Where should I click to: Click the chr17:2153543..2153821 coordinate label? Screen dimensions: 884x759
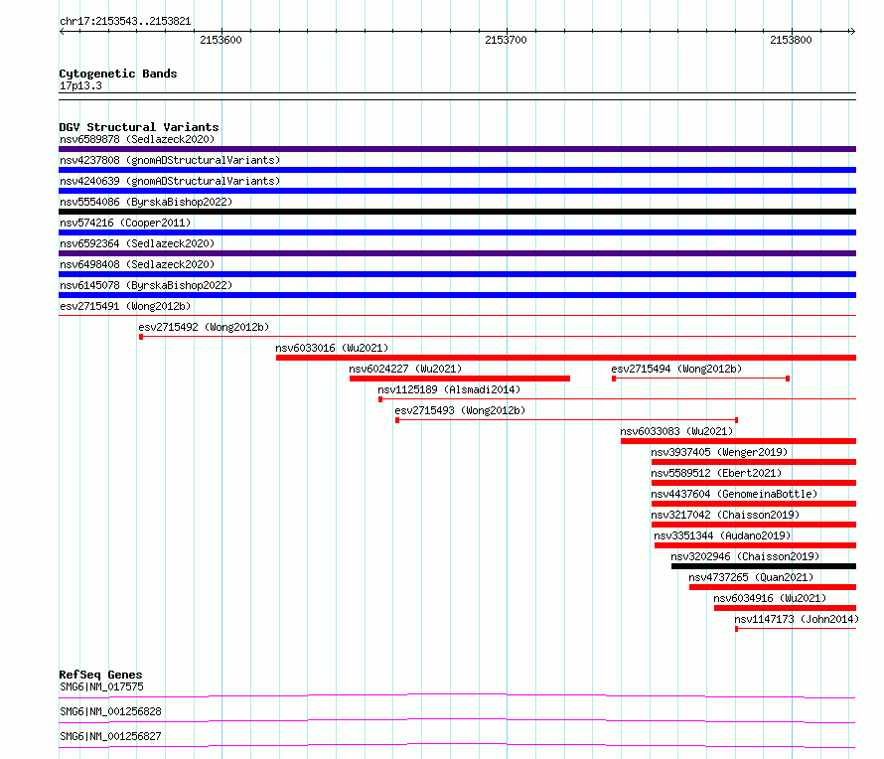pos(125,22)
